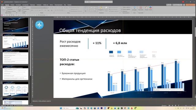Open the Section (Раздел) dropdown
Screen dimensions: 196x110
[x=25, y=11]
